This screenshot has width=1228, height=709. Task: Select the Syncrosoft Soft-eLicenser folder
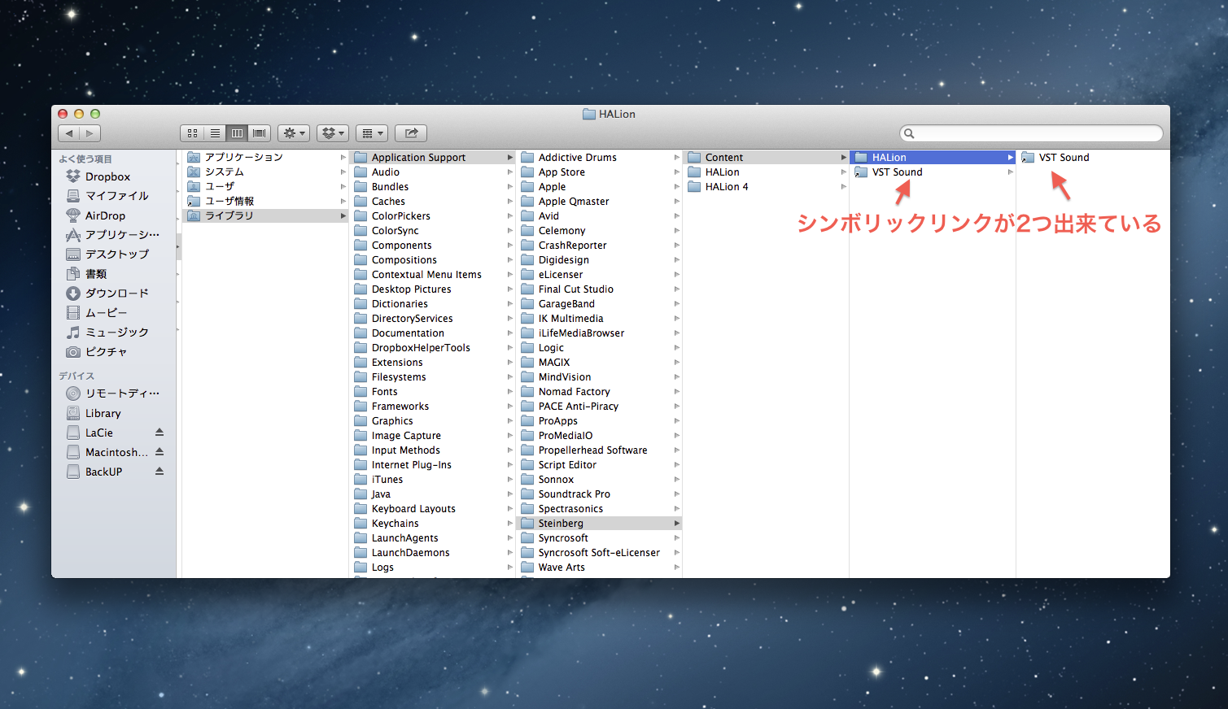599,552
